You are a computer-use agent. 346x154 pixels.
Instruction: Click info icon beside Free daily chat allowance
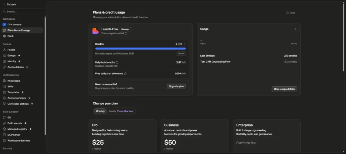[x=125, y=74]
